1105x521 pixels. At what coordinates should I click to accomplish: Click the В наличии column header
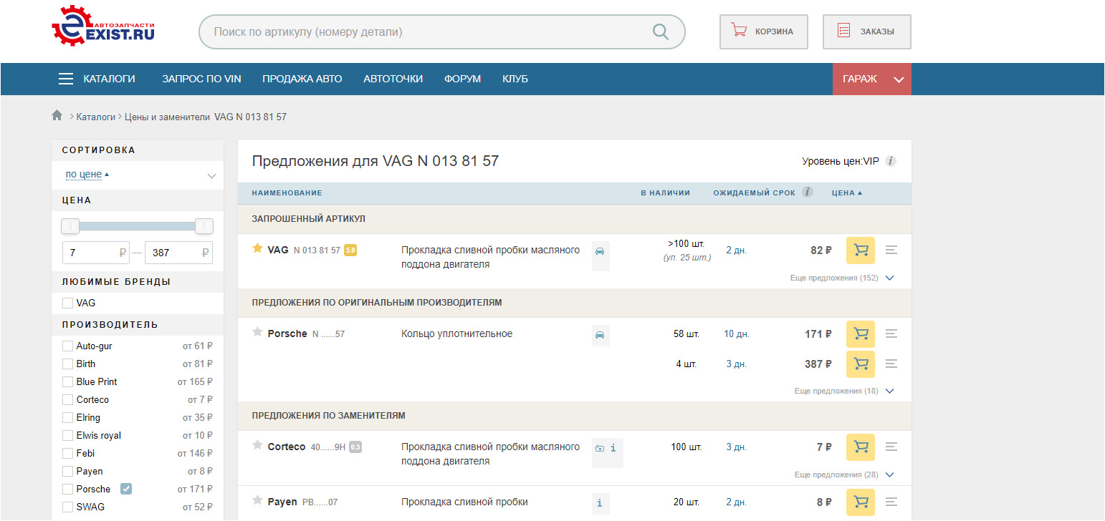[x=666, y=193]
